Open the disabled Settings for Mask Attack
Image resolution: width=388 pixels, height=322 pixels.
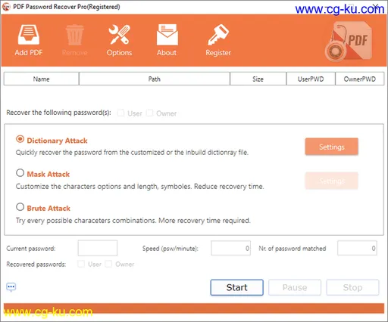point(331,181)
